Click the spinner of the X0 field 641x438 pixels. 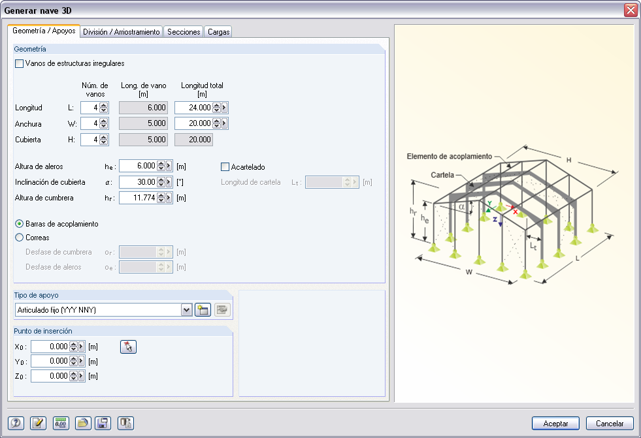point(74,347)
